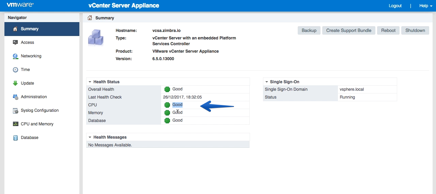Click the Time clock icon

(15, 70)
